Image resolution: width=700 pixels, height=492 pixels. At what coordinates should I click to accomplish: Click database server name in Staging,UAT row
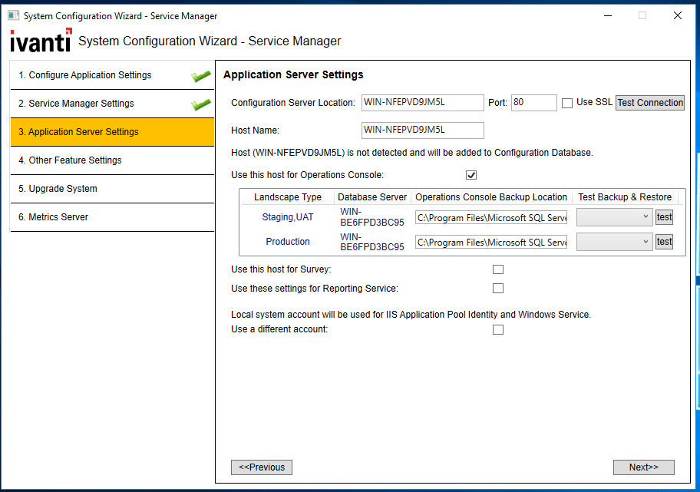pyautogui.click(x=371, y=217)
